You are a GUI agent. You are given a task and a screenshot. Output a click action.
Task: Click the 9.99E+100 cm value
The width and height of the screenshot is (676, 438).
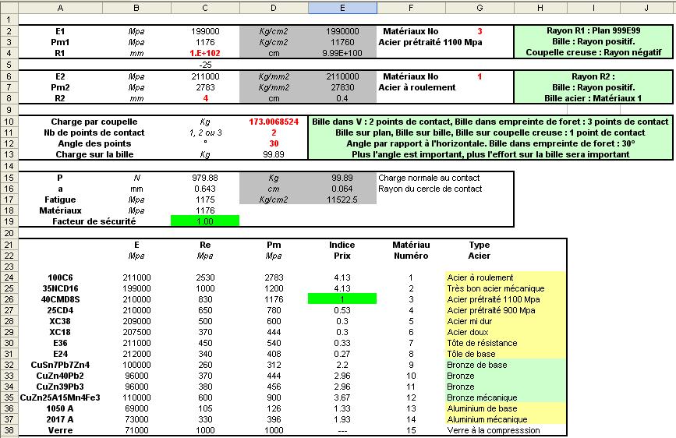click(342, 54)
